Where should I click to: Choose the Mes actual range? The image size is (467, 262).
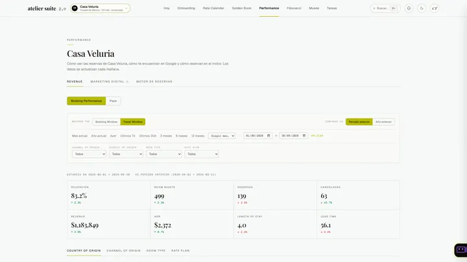pos(80,136)
